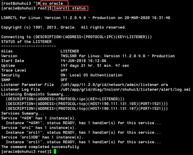The image size is (193, 155).
Task: Click Instance "orcl1" line under Service "orclXDB"
Action: coord(83,142)
